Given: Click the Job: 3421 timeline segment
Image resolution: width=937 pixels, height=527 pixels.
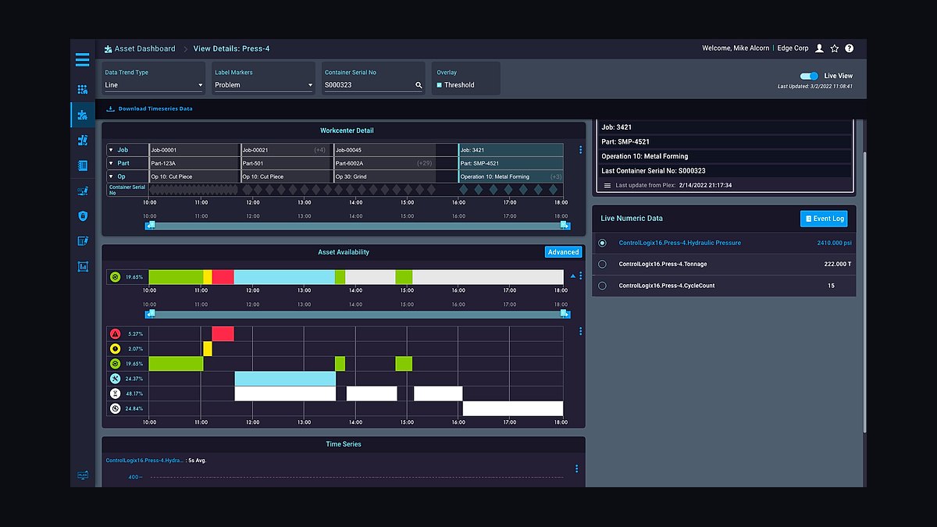Looking at the screenshot, I should pos(511,150).
